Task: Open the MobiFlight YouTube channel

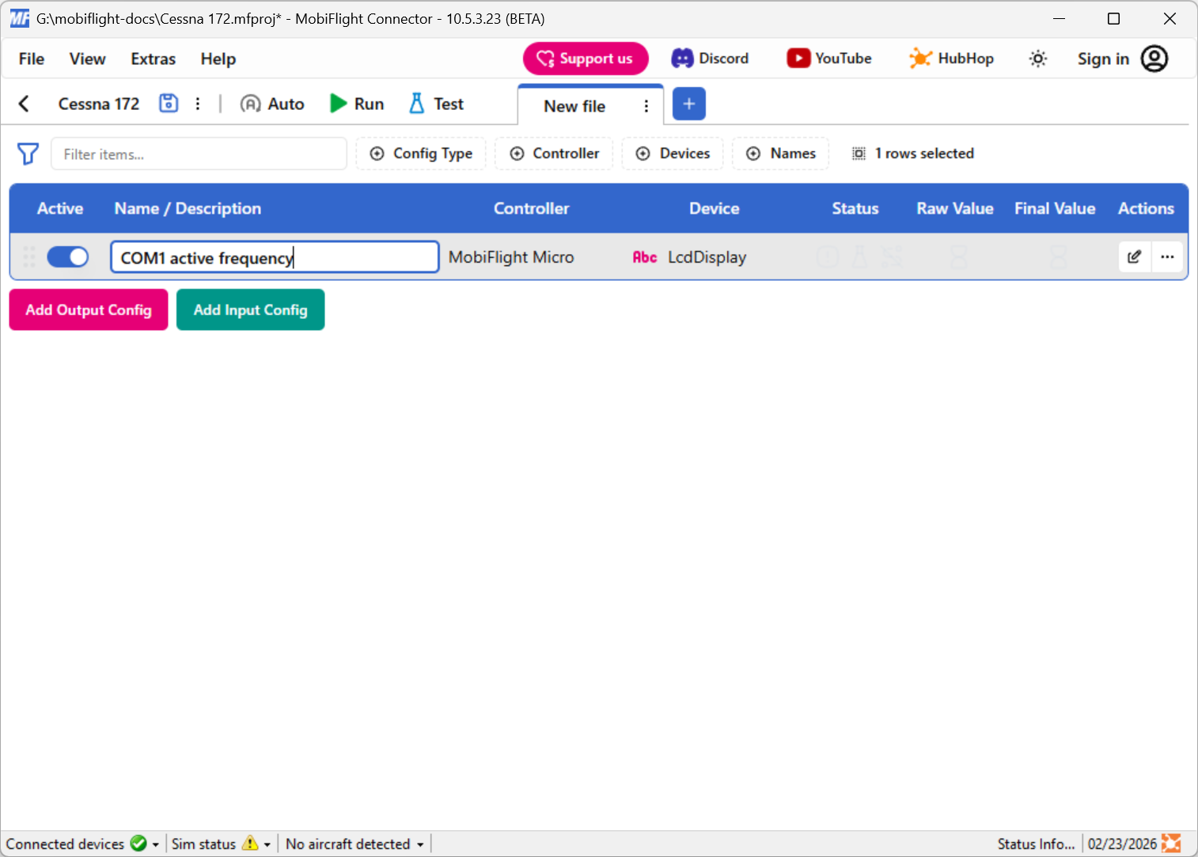Action: [x=828, y=58]
